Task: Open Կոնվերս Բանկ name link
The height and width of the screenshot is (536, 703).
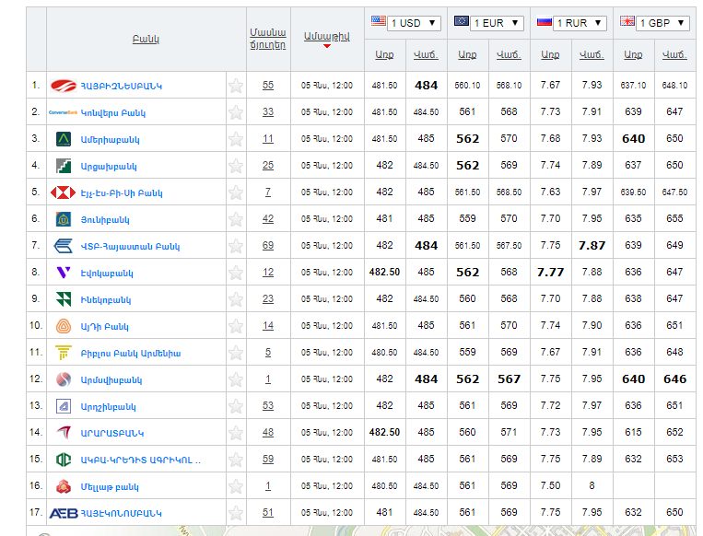Action: point(113,113)
